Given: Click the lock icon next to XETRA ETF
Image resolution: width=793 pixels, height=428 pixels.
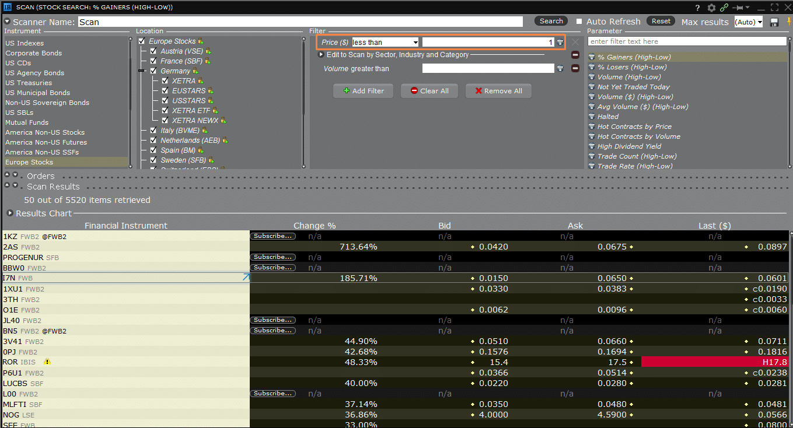Looking at the screenshot, I should pos(215,111).
